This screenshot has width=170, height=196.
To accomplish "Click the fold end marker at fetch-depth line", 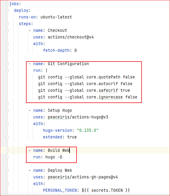I will 7,50.
